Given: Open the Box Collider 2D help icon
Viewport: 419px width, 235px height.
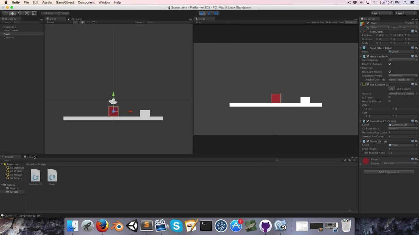Looking at the screenshot, I should pyautogui.click(x=412, y=85).
